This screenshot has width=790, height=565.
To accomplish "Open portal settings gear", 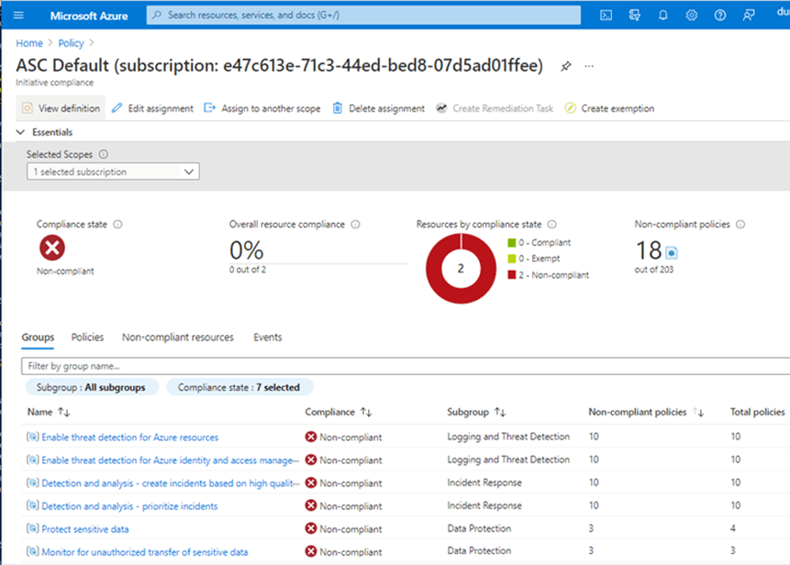I will [x=692, y=16].
